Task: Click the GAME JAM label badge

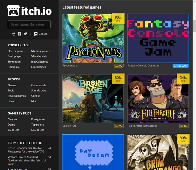Action: point(180,66)
